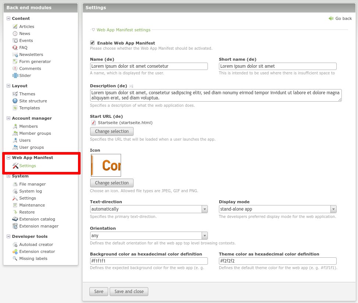Click the Articles module icon
Image resolution: width=358 pixels, height=303 pixels.
[15, 27]
